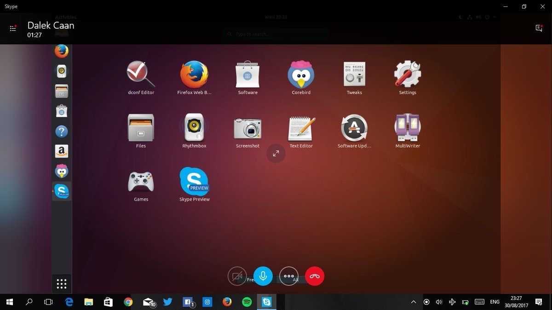Open the Screenshot app icon
The image size is (552, 310).
(x=247, y=128)
